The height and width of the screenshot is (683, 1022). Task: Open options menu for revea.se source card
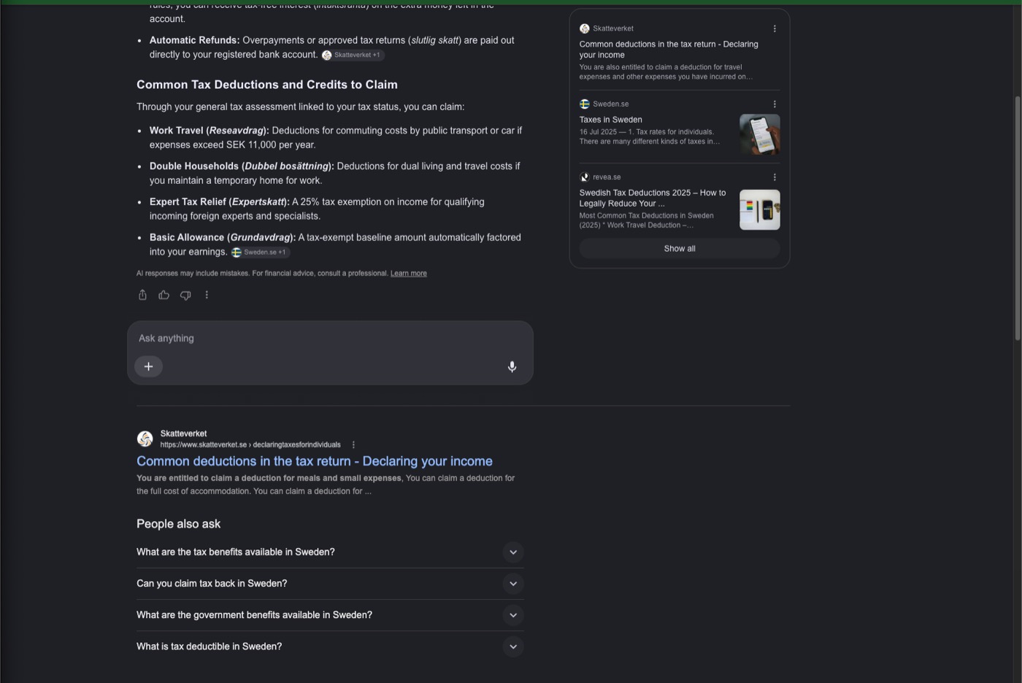[x=775, y=177]
